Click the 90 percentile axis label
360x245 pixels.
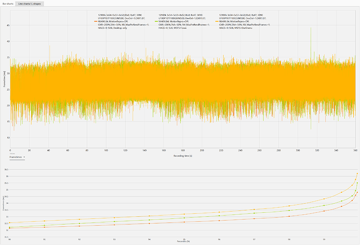click(x=10, y=239)
